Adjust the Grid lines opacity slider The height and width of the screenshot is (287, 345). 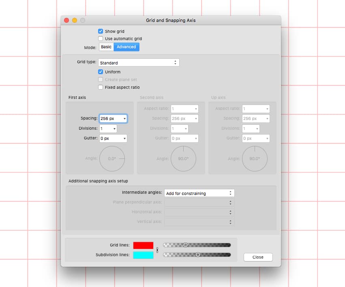click(x=185, y=245)
